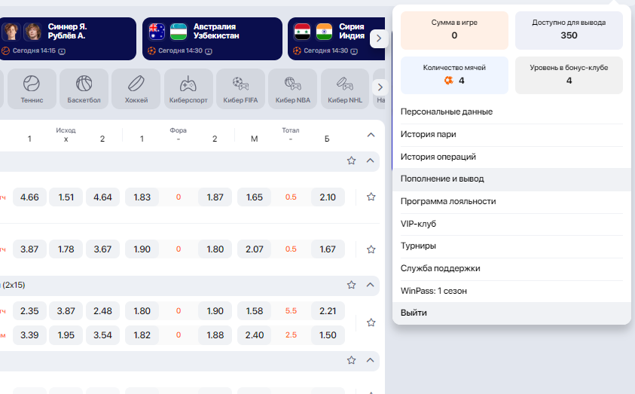This screenshot has width=635, height=394.
Task: Favorite the match with odds 4.66
Action: 371,197
